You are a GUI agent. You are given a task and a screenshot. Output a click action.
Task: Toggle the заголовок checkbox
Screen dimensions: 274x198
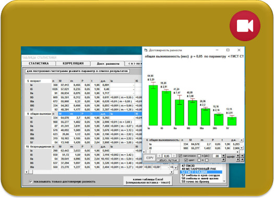(x=181, y=156)
